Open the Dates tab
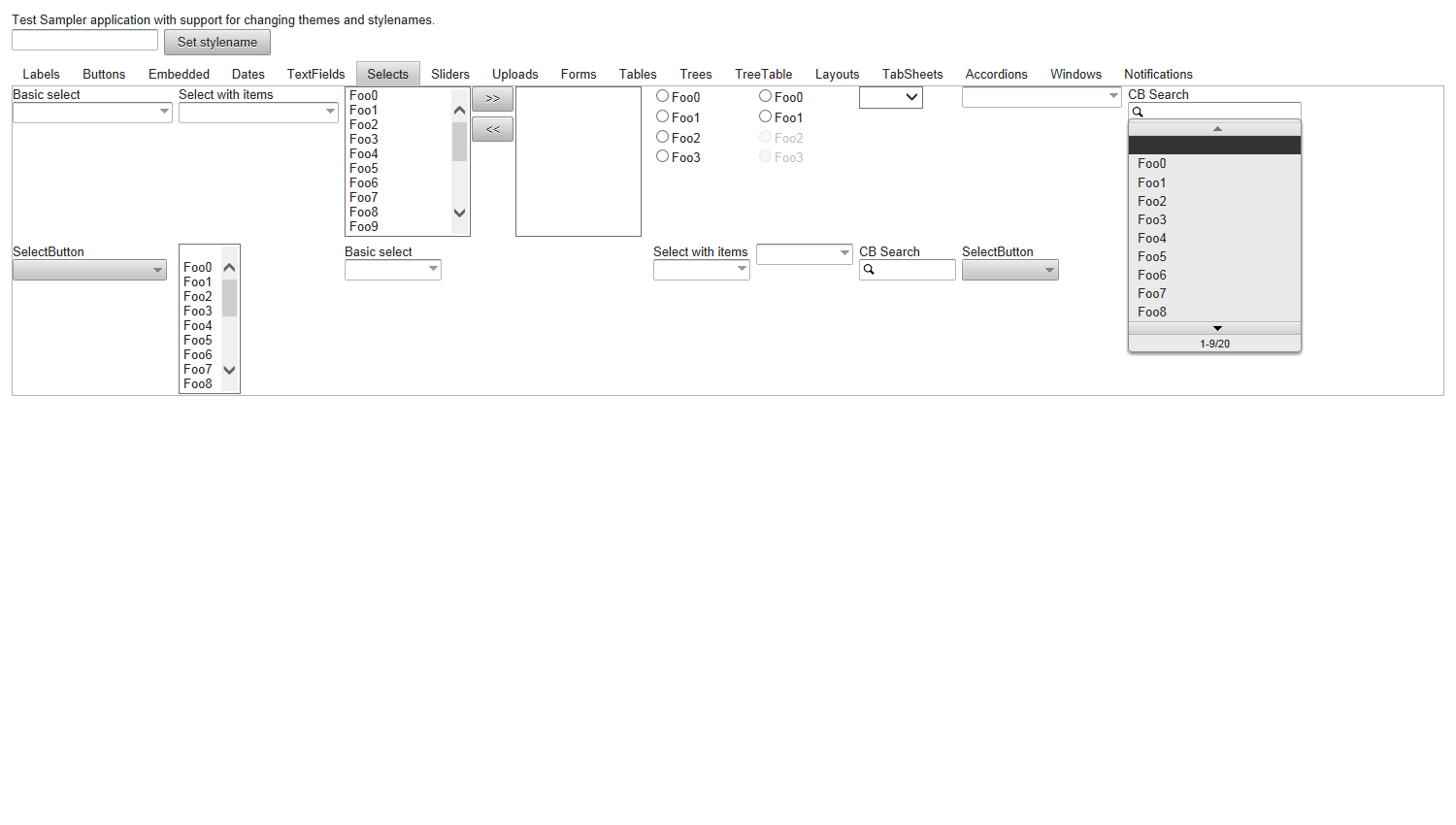Viewport: 1456px width, 825px height. point(248,74)
